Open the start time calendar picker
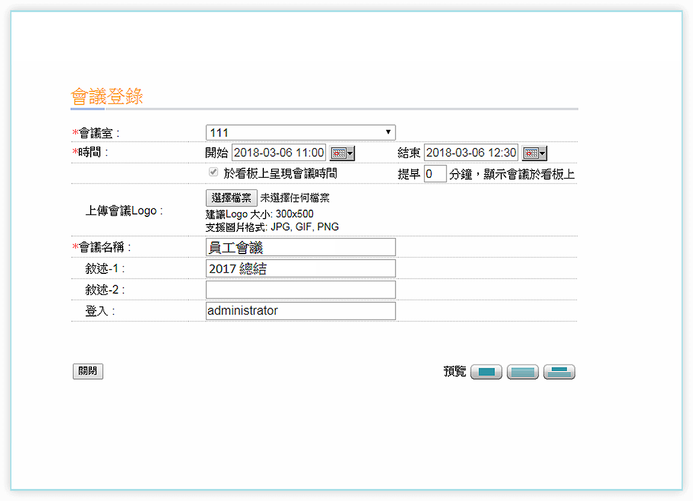The height and width of the screenshot is (501, 693). click(343, 153)
